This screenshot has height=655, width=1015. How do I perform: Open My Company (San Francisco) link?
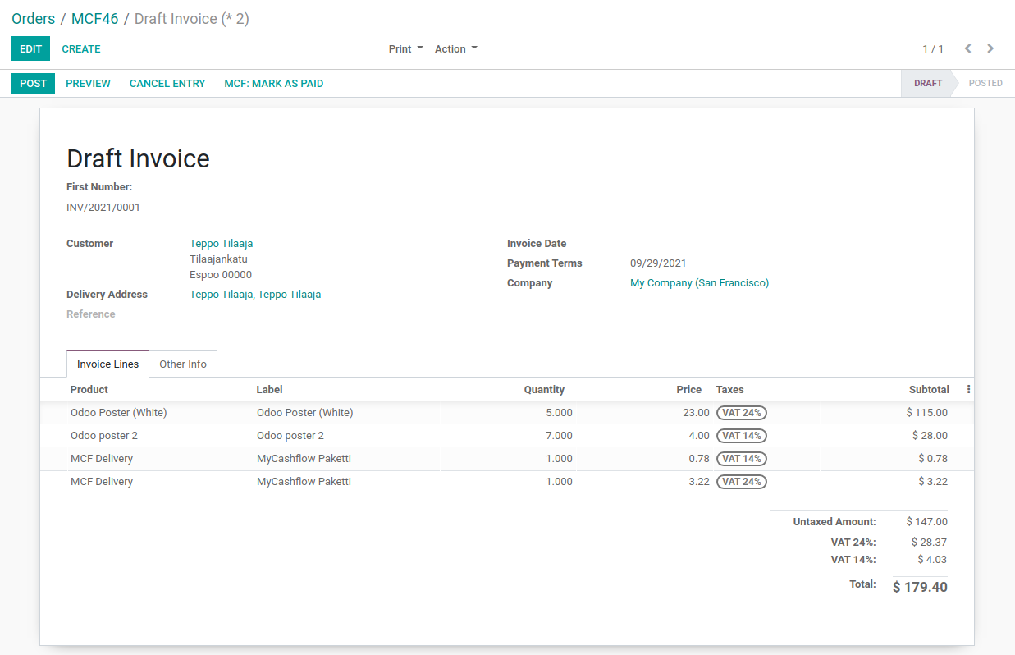pos(700,283)
